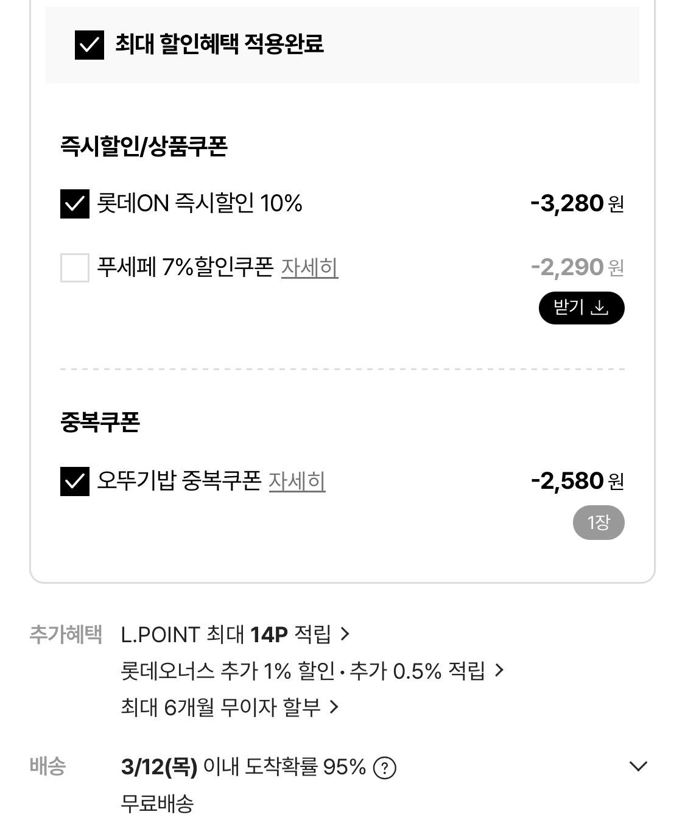This screenshot has width=685, height=823.
Task: Expand the 배송 delivery section chevron
Action: 638,766
